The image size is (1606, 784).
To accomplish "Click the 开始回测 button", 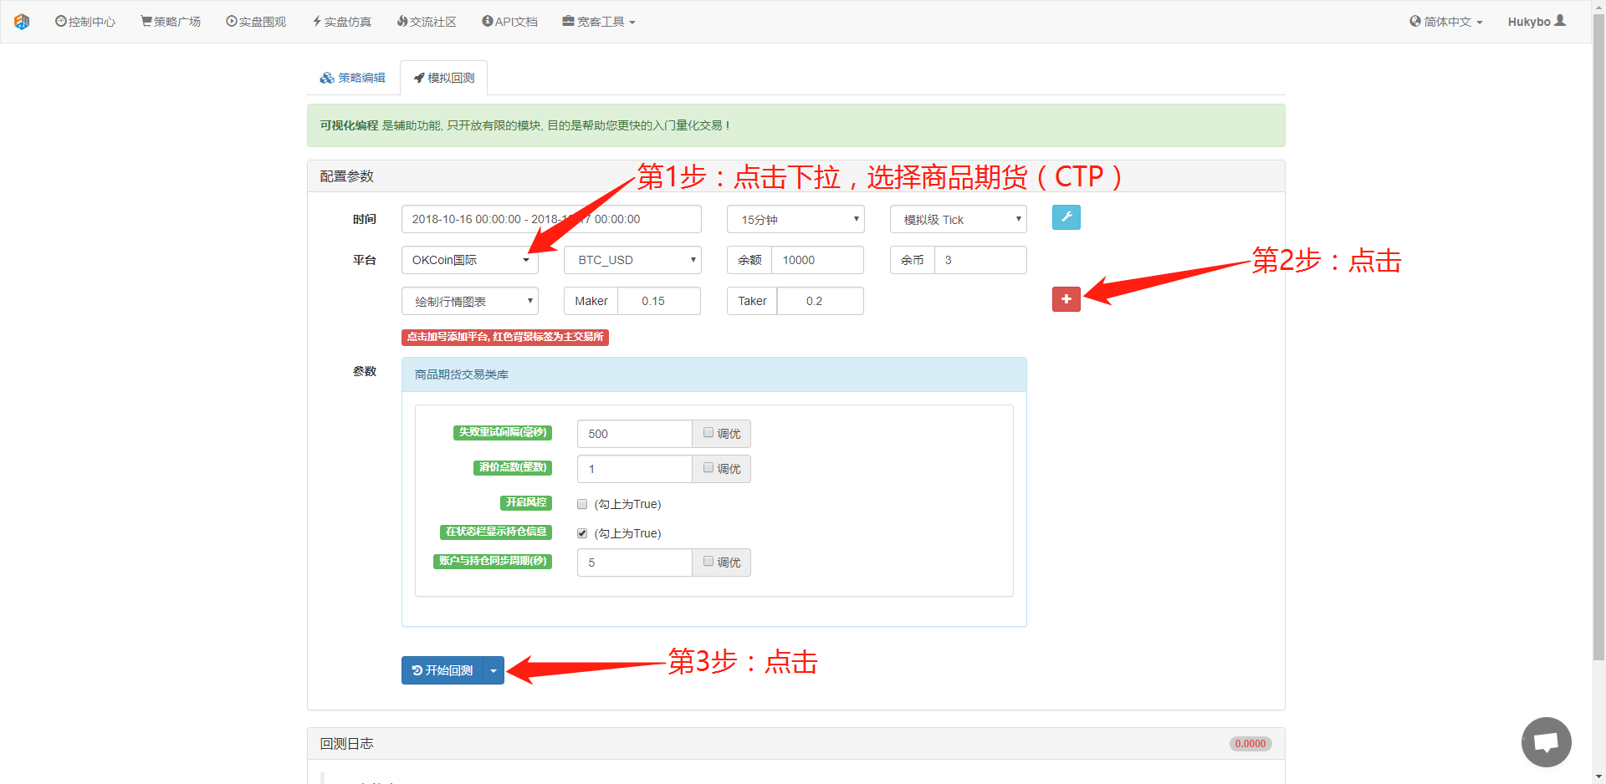I will (442, 670).
